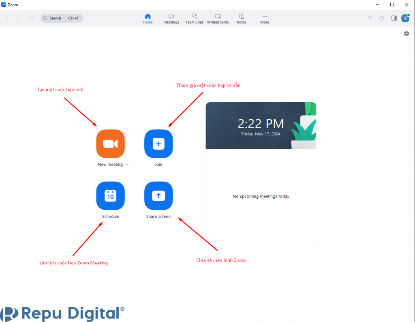
Task: Open the notifications bell icon
Action: [382, 18]
